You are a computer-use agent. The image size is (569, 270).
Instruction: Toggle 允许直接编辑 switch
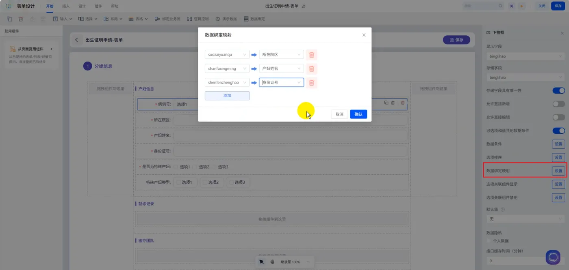point(558,117)
